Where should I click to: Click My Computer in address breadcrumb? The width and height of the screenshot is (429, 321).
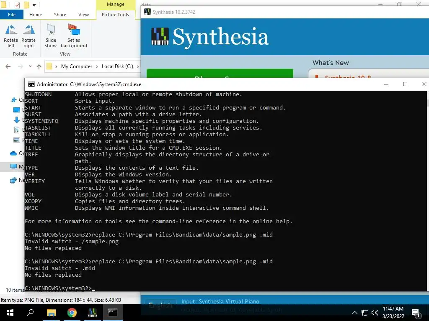pyautogui.click(x=77, y=66)
